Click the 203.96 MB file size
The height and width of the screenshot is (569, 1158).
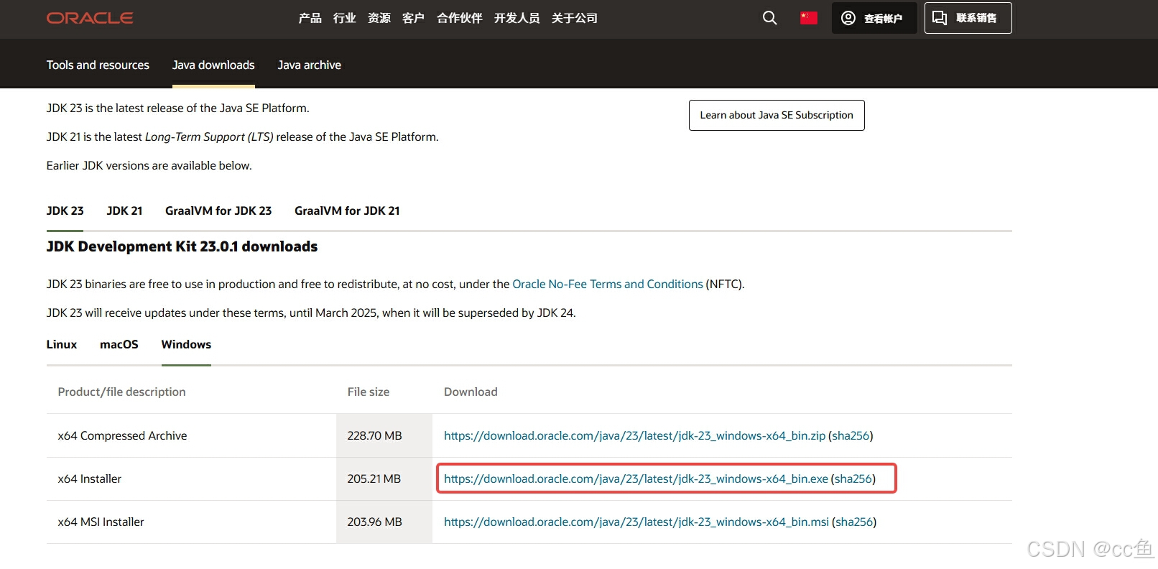[374, 522]
